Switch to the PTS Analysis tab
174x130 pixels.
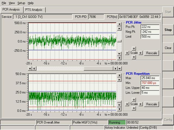(34, 10)
